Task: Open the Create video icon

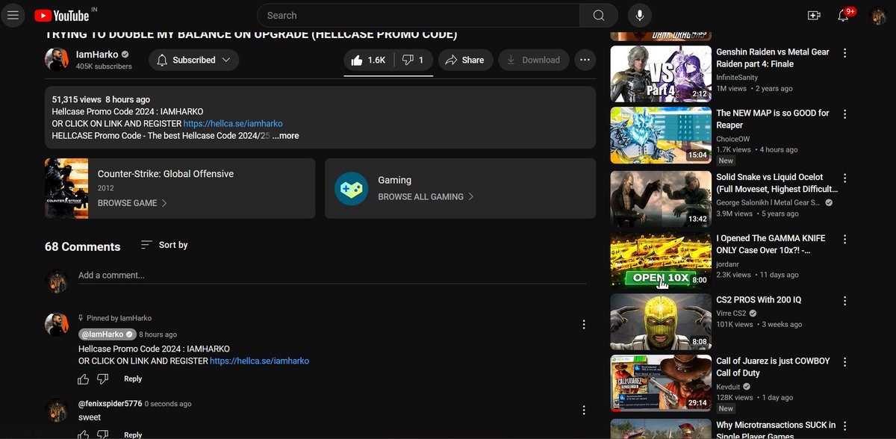Action: point(814,15)
